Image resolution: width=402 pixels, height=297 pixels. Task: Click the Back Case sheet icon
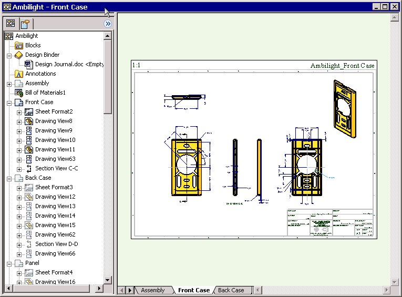19,178
